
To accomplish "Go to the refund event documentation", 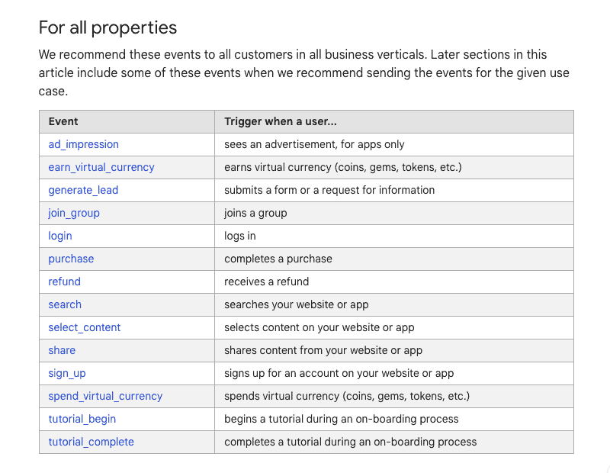I will coord(64,282).
